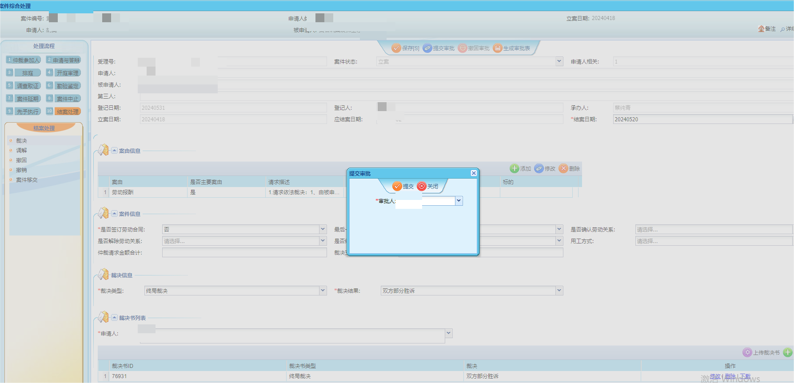Click the 生成审批表 toolbar icon
794x383 pixels.
click(x=498, y=48)
